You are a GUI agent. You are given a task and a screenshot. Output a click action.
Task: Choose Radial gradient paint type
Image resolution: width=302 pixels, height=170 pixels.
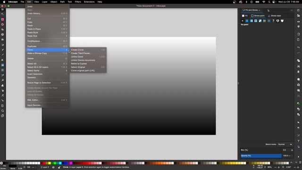pyautogui.click(x=256, y=21)
